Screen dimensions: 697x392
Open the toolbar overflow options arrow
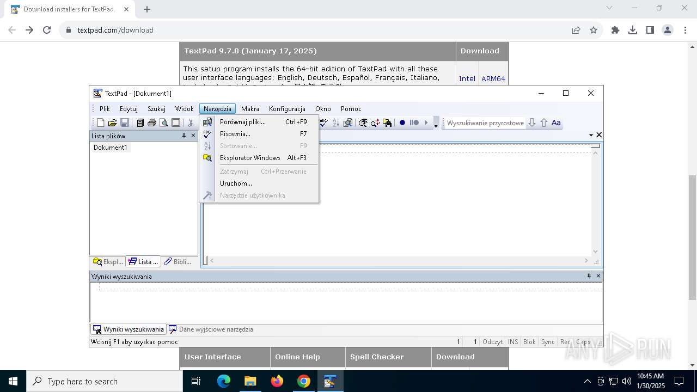[x=436, y=124]
